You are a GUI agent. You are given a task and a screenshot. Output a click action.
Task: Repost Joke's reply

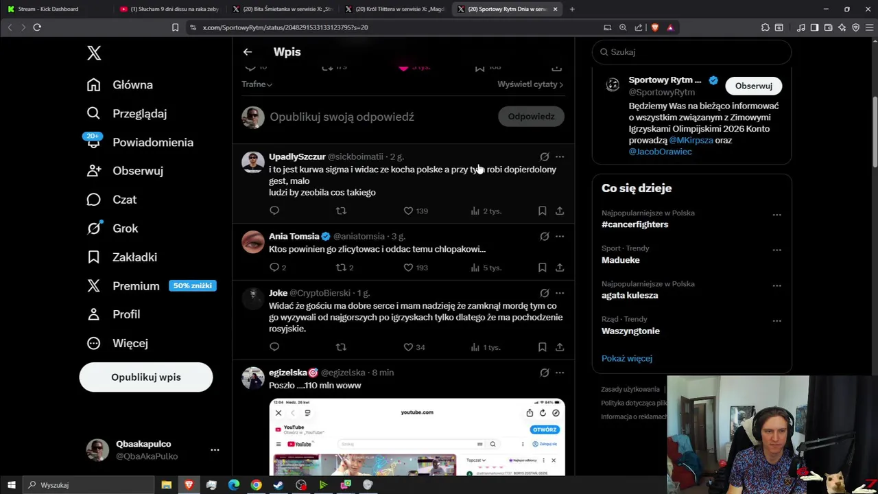[x=341, y=347]
